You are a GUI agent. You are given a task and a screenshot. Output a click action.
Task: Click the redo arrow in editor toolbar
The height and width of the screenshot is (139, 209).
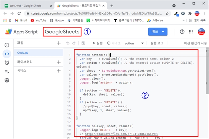74,43
